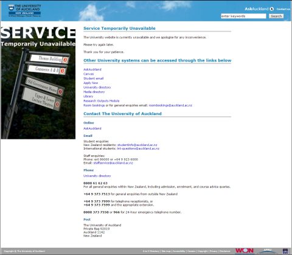This screenshot has height=255, width=292.
Task: Follow the Apply Now link
Action: [x=91, y=83]
